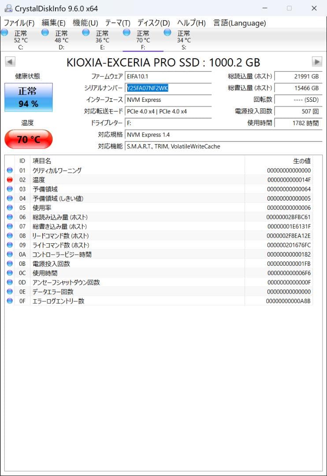Minimize the CrystalDiskInfo window
Image resolution: width=327 pixels, height=476 pixels.
(x=265, y=8)
